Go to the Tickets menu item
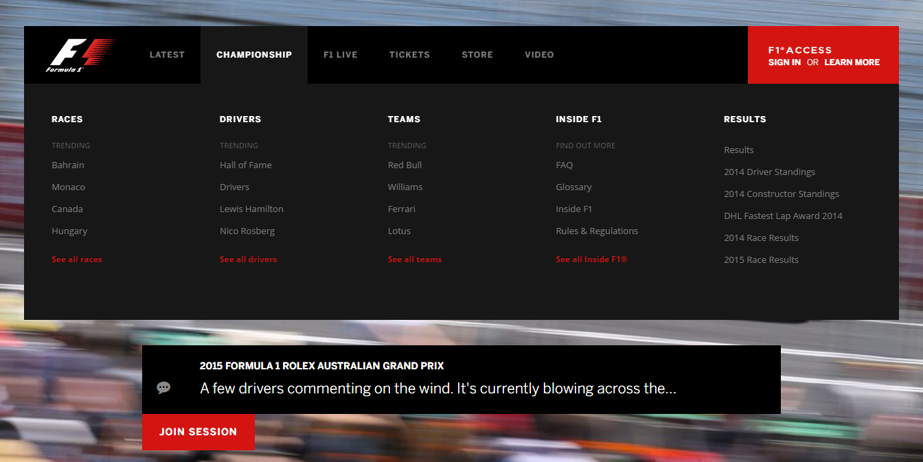This screenshot has height=462, width=923. tap(409, 55)
